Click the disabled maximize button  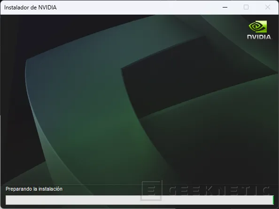pos(246,8)
